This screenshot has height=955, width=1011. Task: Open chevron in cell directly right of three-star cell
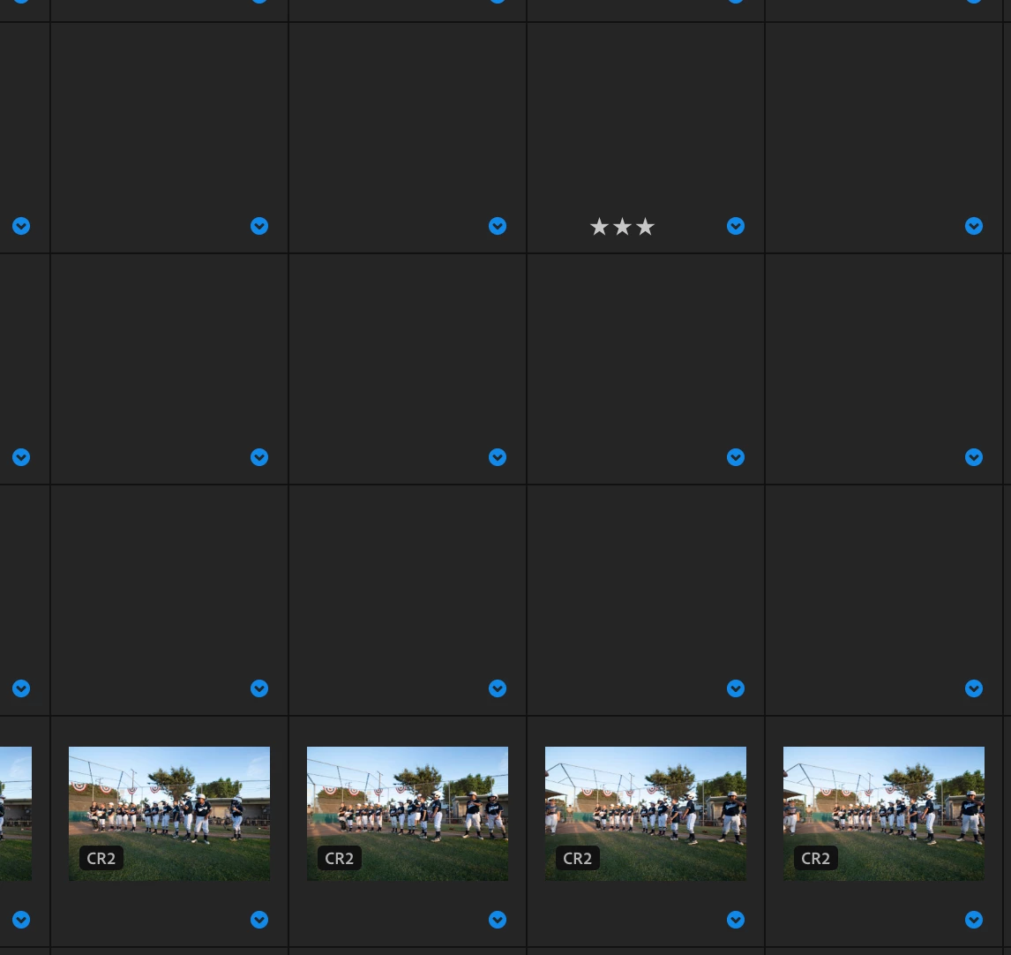click(974, 226)
